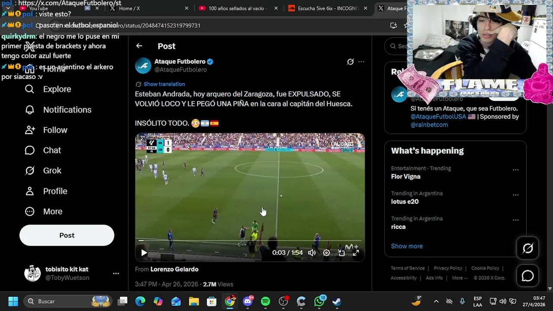Image resolution: width=553 pixels, height=311 pixels.
Task: Open Copilot from the taskbar
Action: (158, 301)
